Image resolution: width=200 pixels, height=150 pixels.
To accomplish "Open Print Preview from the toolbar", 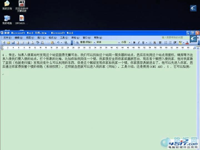I will tap(32, 42).
